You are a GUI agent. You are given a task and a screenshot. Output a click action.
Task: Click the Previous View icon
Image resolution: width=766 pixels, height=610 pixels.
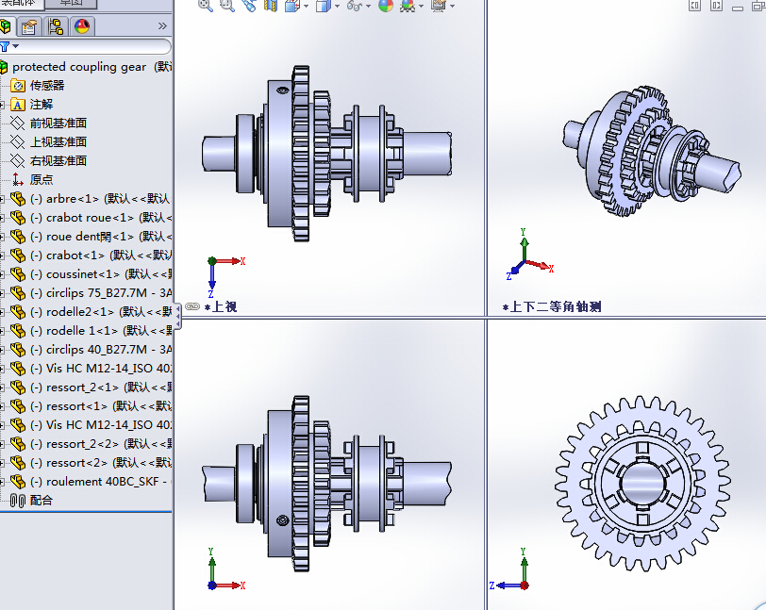point(249,6)
